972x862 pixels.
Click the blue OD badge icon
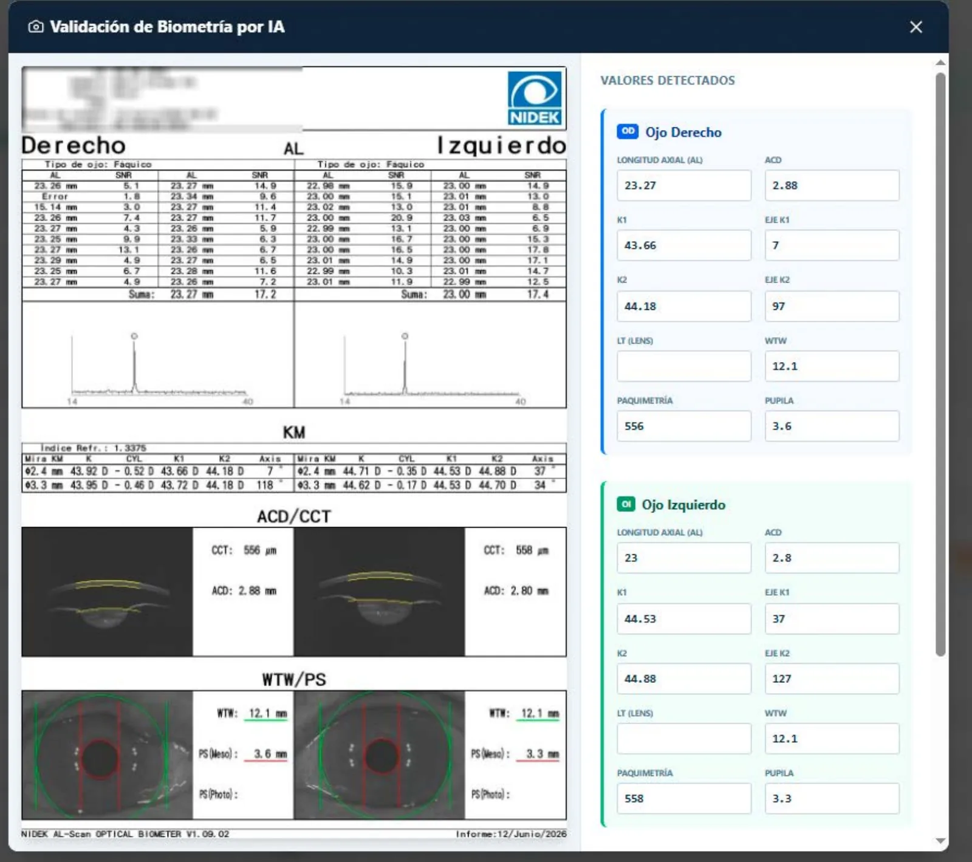click(628, 131)
